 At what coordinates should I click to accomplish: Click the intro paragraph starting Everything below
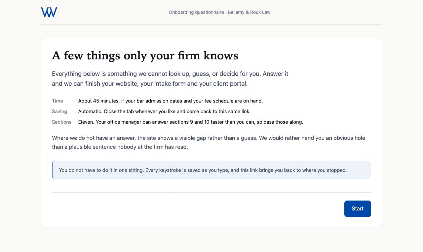170,79
